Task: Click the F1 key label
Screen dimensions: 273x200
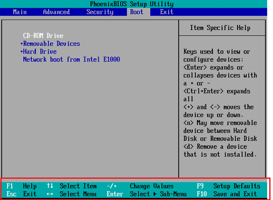Action: (x=10, y=186)
